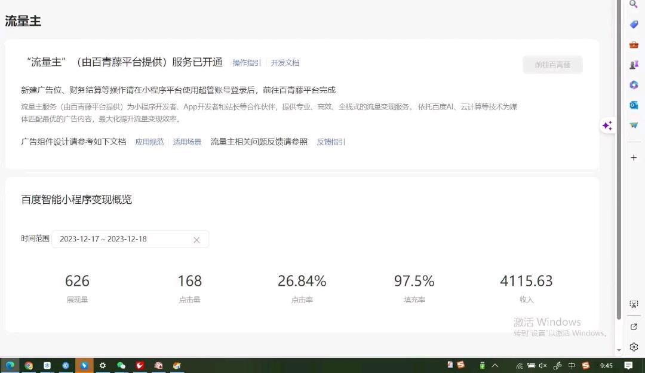Viewport: 645px width, 373px height.
Task: Open the Games chess icon in sidebar
Action: pyautogui.click(x=634, y=65)
